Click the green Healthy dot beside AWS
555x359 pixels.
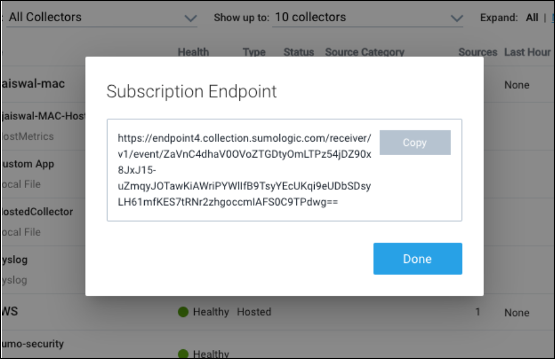[x=183, y=312]
